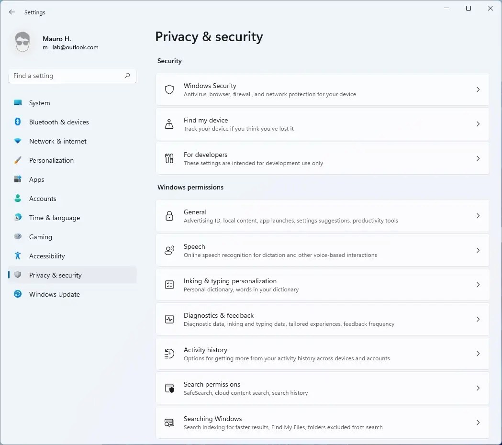Viewport: 502px width, 445px height.
Task: Click the Windows Update sync icon
Action: point(18,294)
